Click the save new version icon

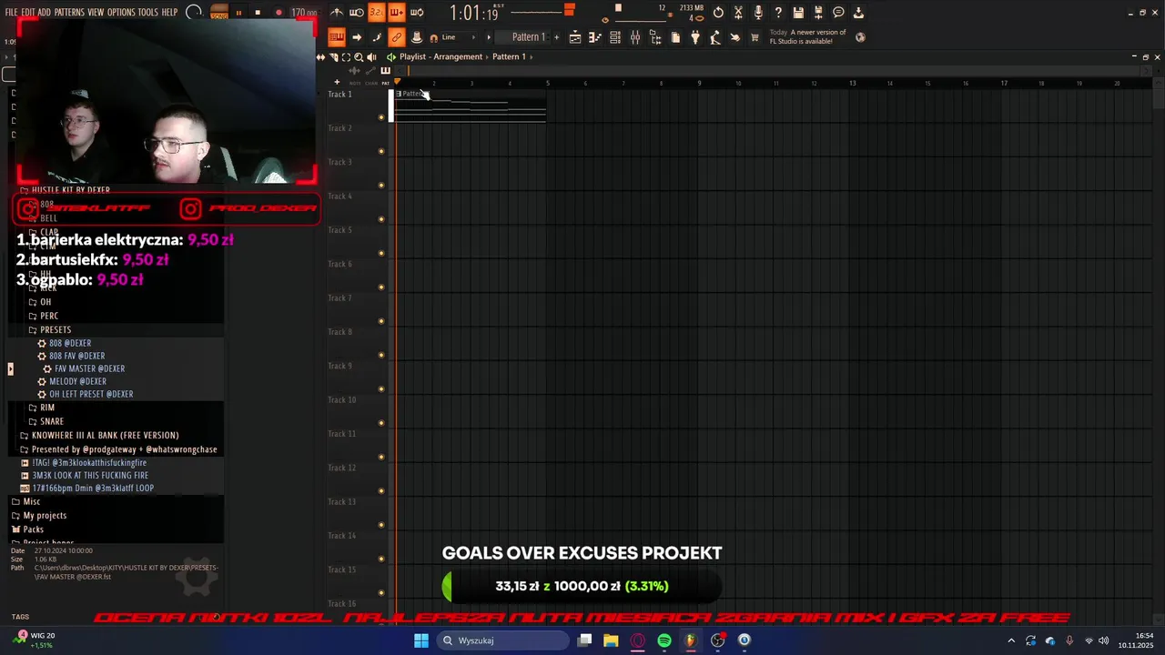tap(818, 13)
